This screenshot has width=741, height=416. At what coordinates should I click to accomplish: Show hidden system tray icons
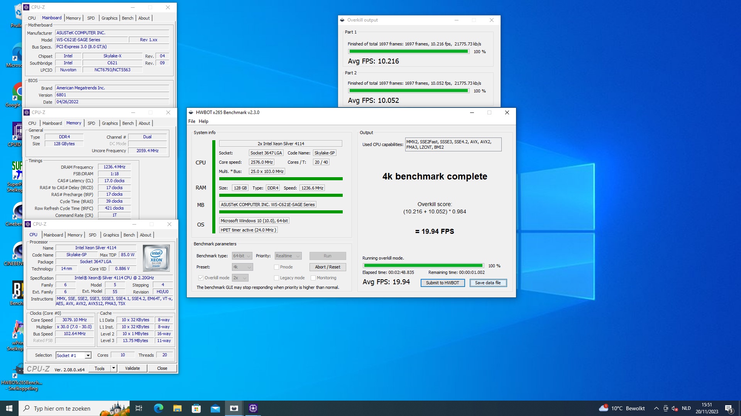(656, 408)
